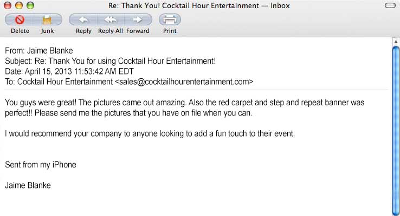Minimize the window with the yellow button

(18, 6)
